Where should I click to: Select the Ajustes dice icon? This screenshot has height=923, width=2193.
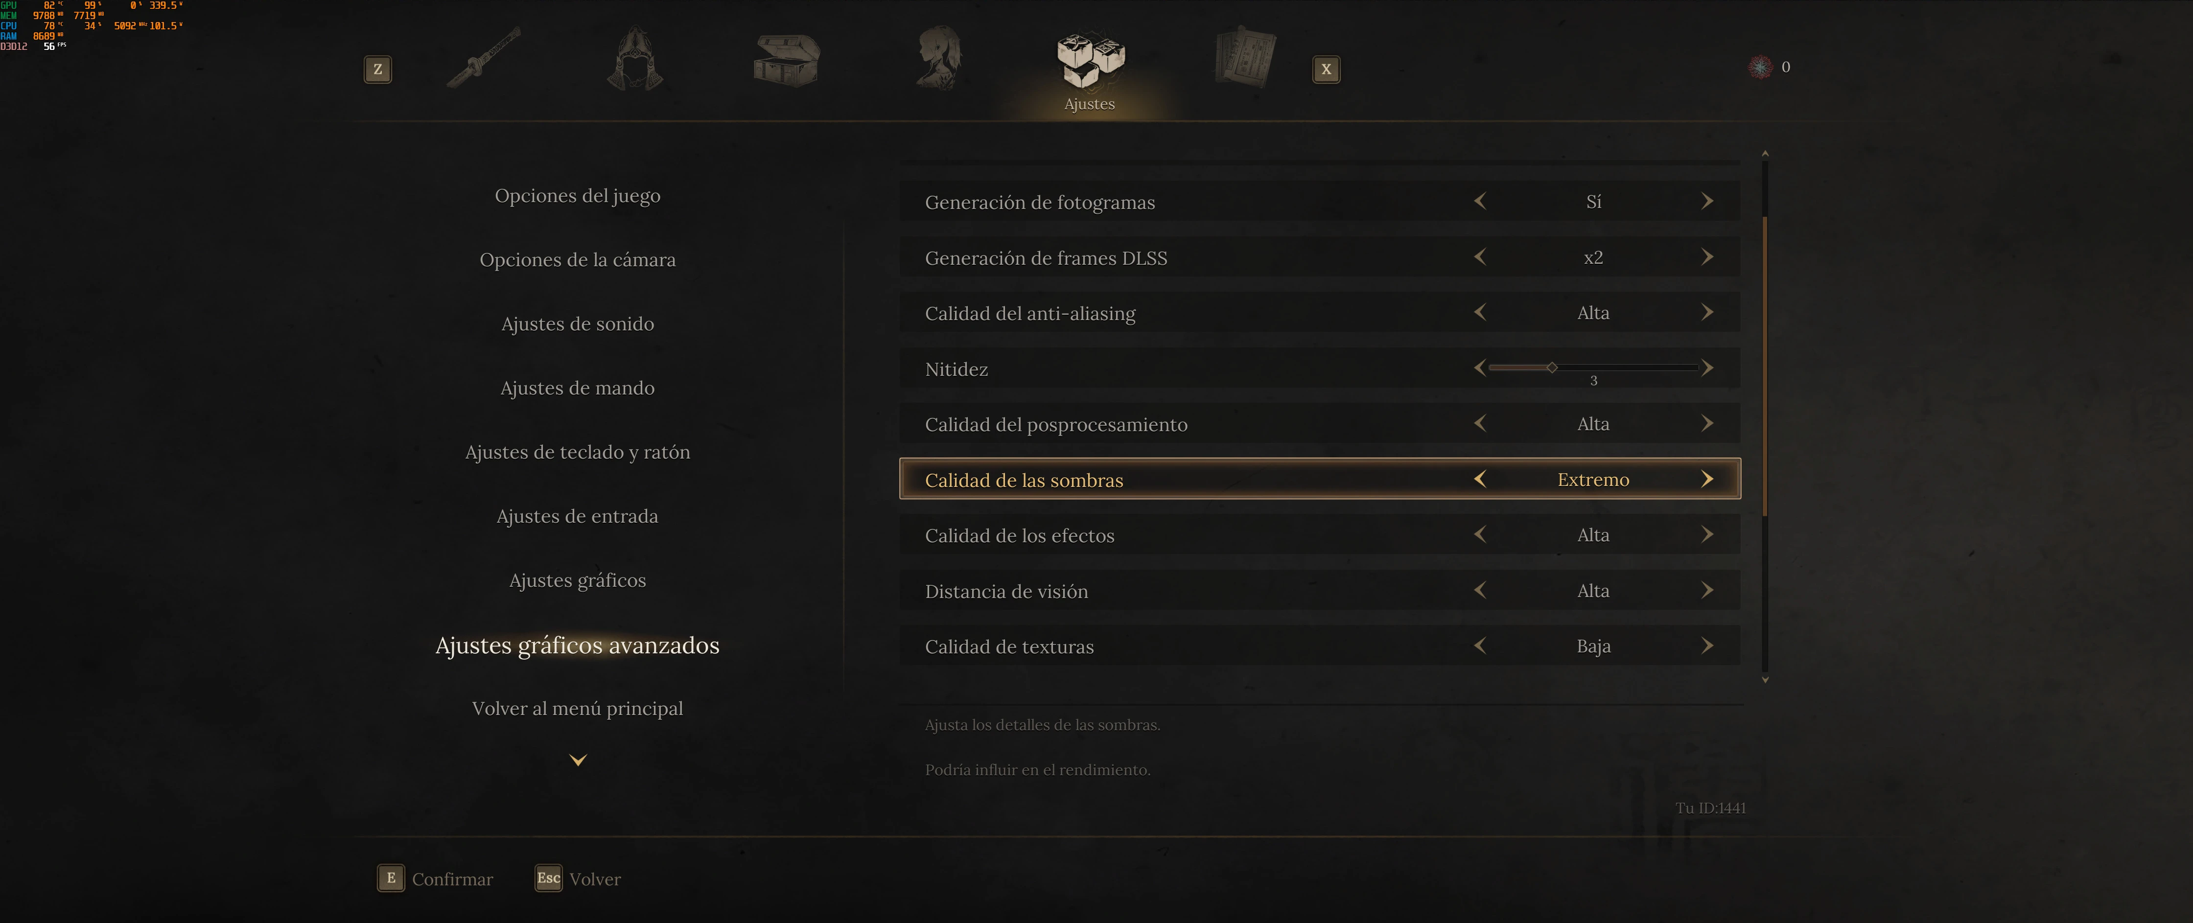pyautogui.click(x=1091, y=60)
